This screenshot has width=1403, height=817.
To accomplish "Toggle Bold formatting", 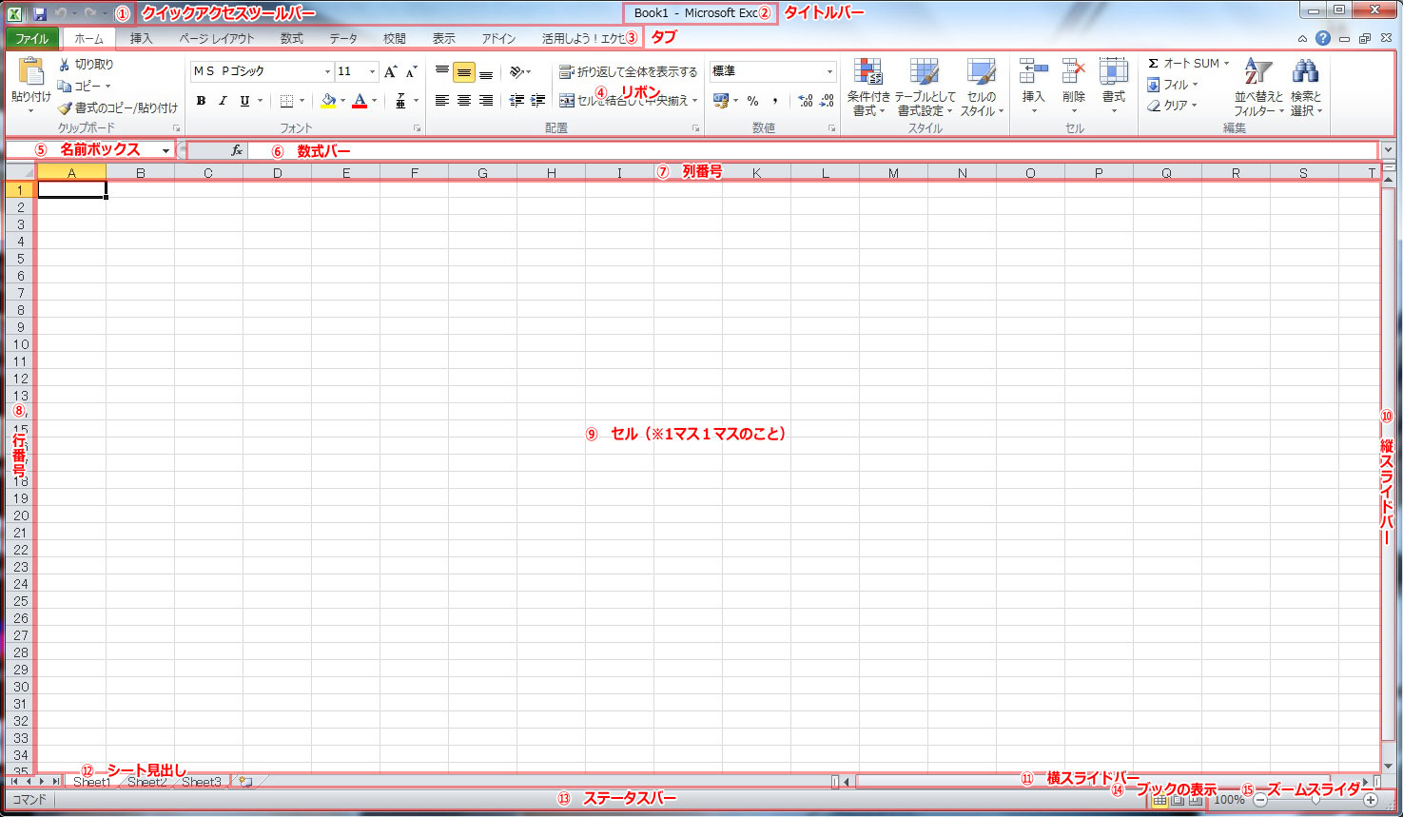I will (201, 101).
